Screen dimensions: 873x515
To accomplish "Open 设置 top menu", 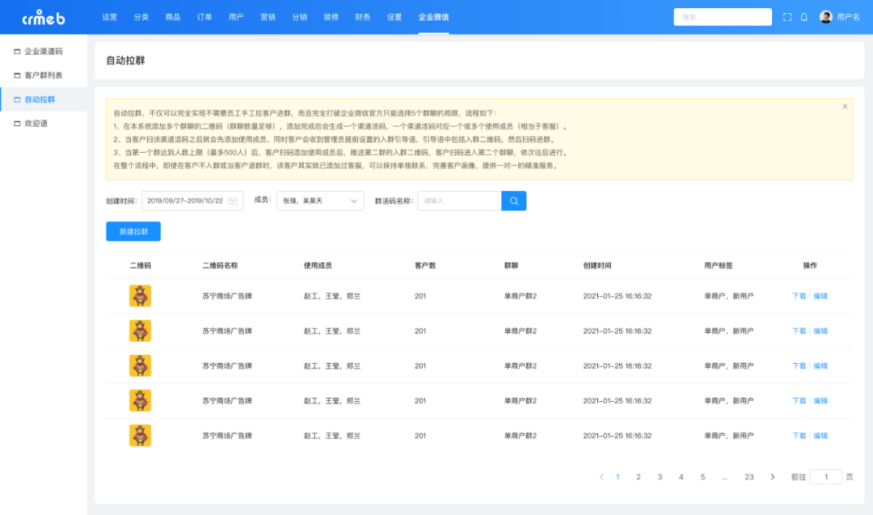I will point(394,17).
